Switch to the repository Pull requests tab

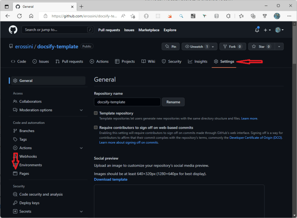pyautogui.click(x=69, y=61)
